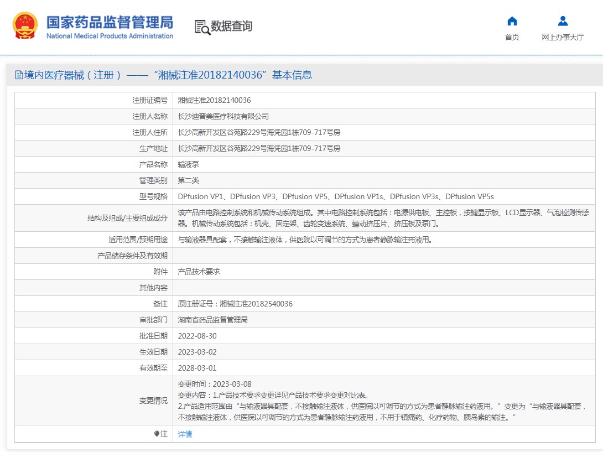Go to 首页 text label
This screenshot has height=452, width=603.
coord(512,37)
